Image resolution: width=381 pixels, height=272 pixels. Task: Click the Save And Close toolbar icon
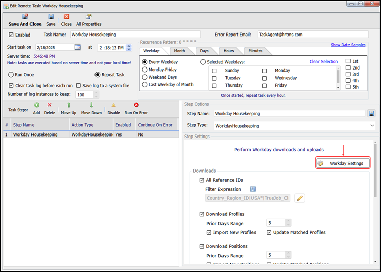(25, 17)
